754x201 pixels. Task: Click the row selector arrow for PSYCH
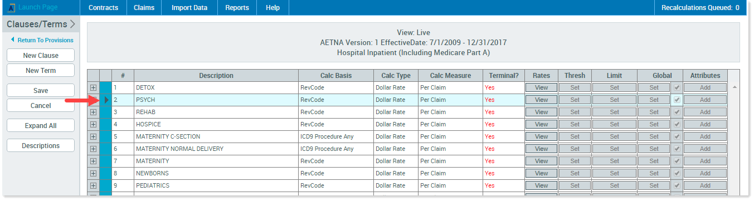pyautogui.click(x=106, y=100)
